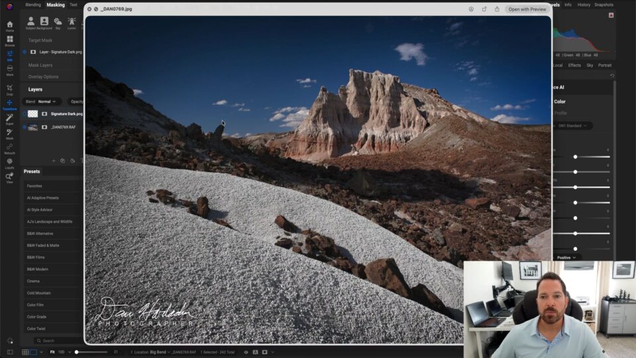The height and width of the screenshot is (358, 636).
Task: Switch to the Blending tab
Action: (x=33, y=5)
